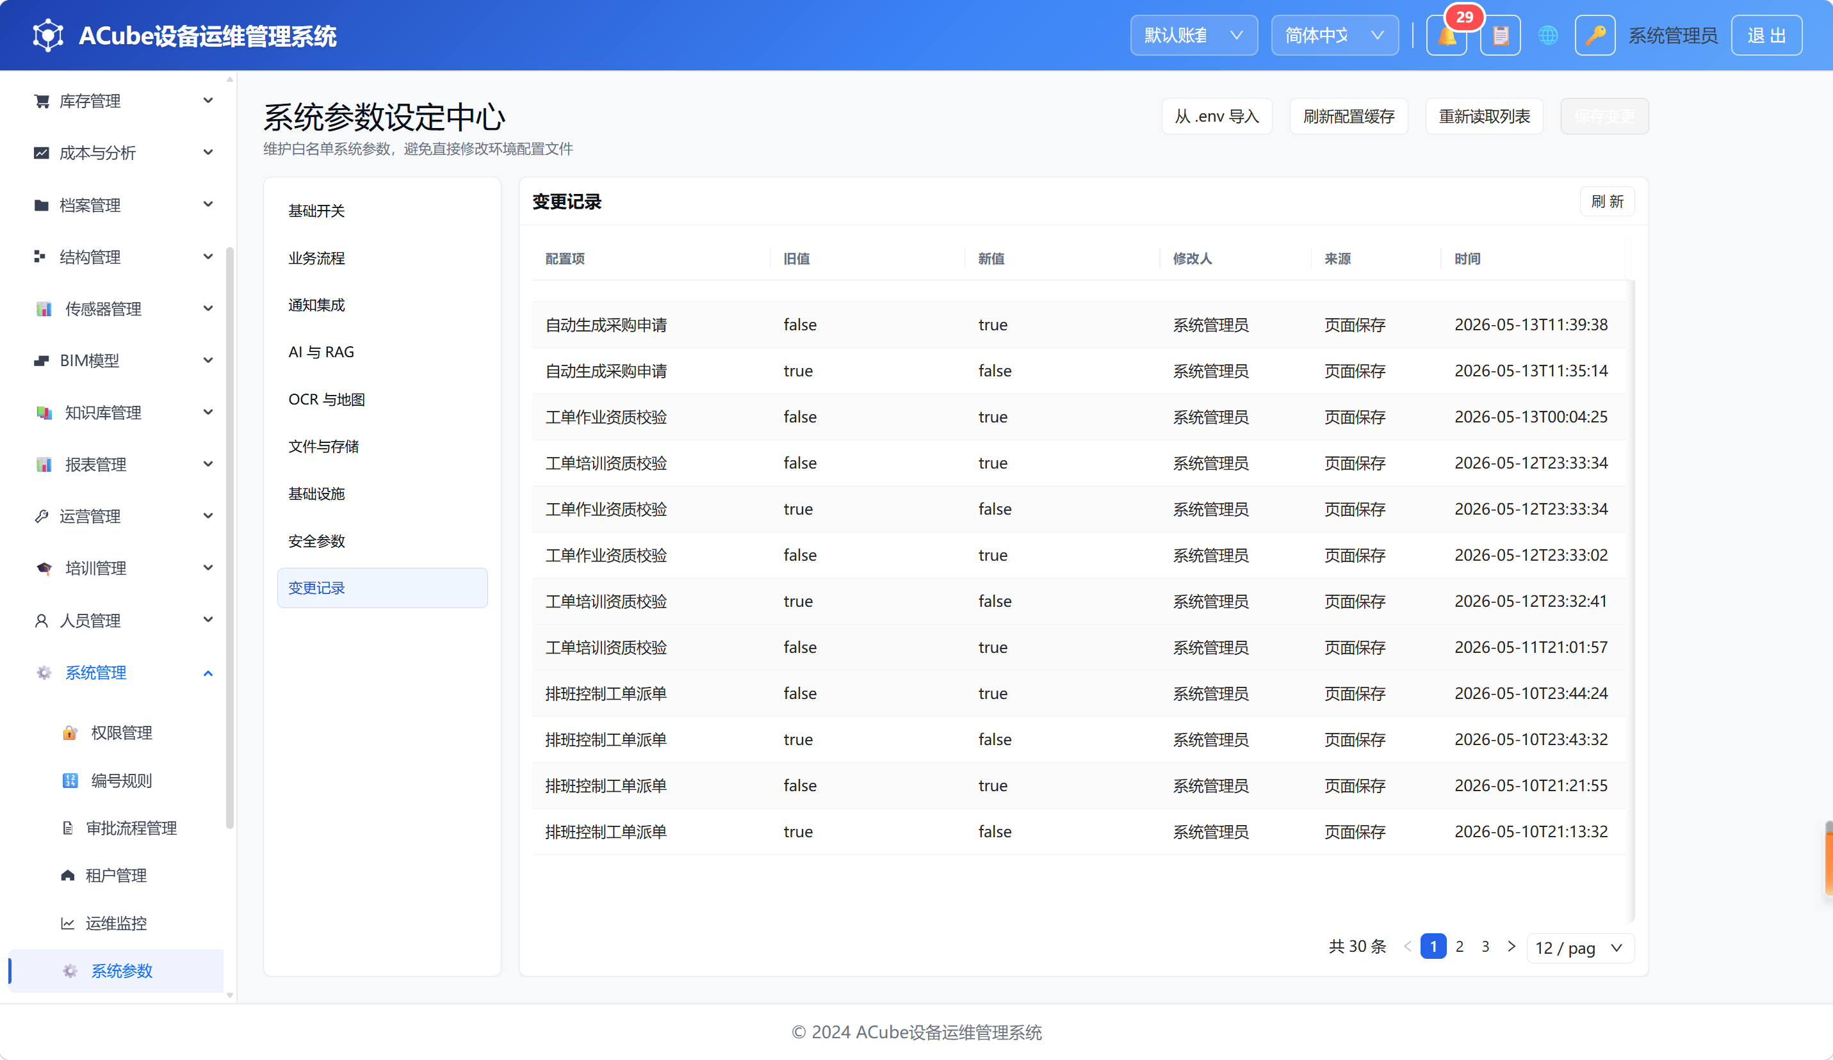The width and height of the screenshot is (1833, 1060).
Task: Click the ACube hexagon logo
Action: coord(48,36)
